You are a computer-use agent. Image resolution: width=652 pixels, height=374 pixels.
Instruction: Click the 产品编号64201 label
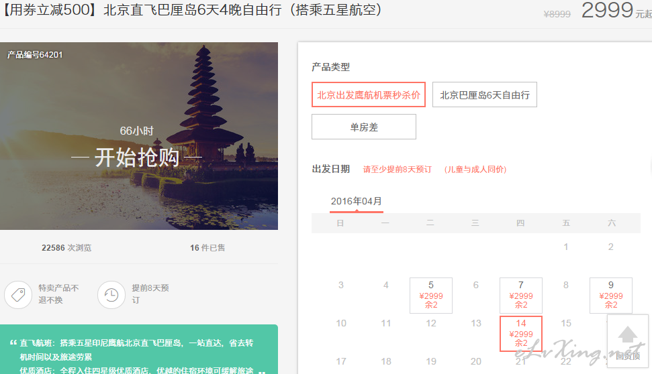pyautogui.click(x=35, y=55)
